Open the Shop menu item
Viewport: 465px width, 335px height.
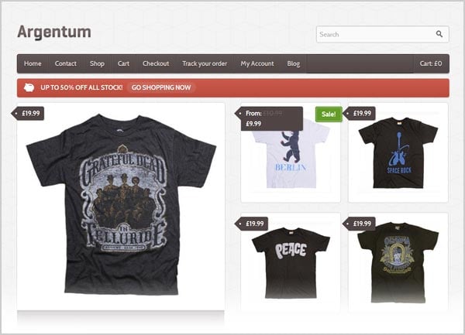[97, 63]
